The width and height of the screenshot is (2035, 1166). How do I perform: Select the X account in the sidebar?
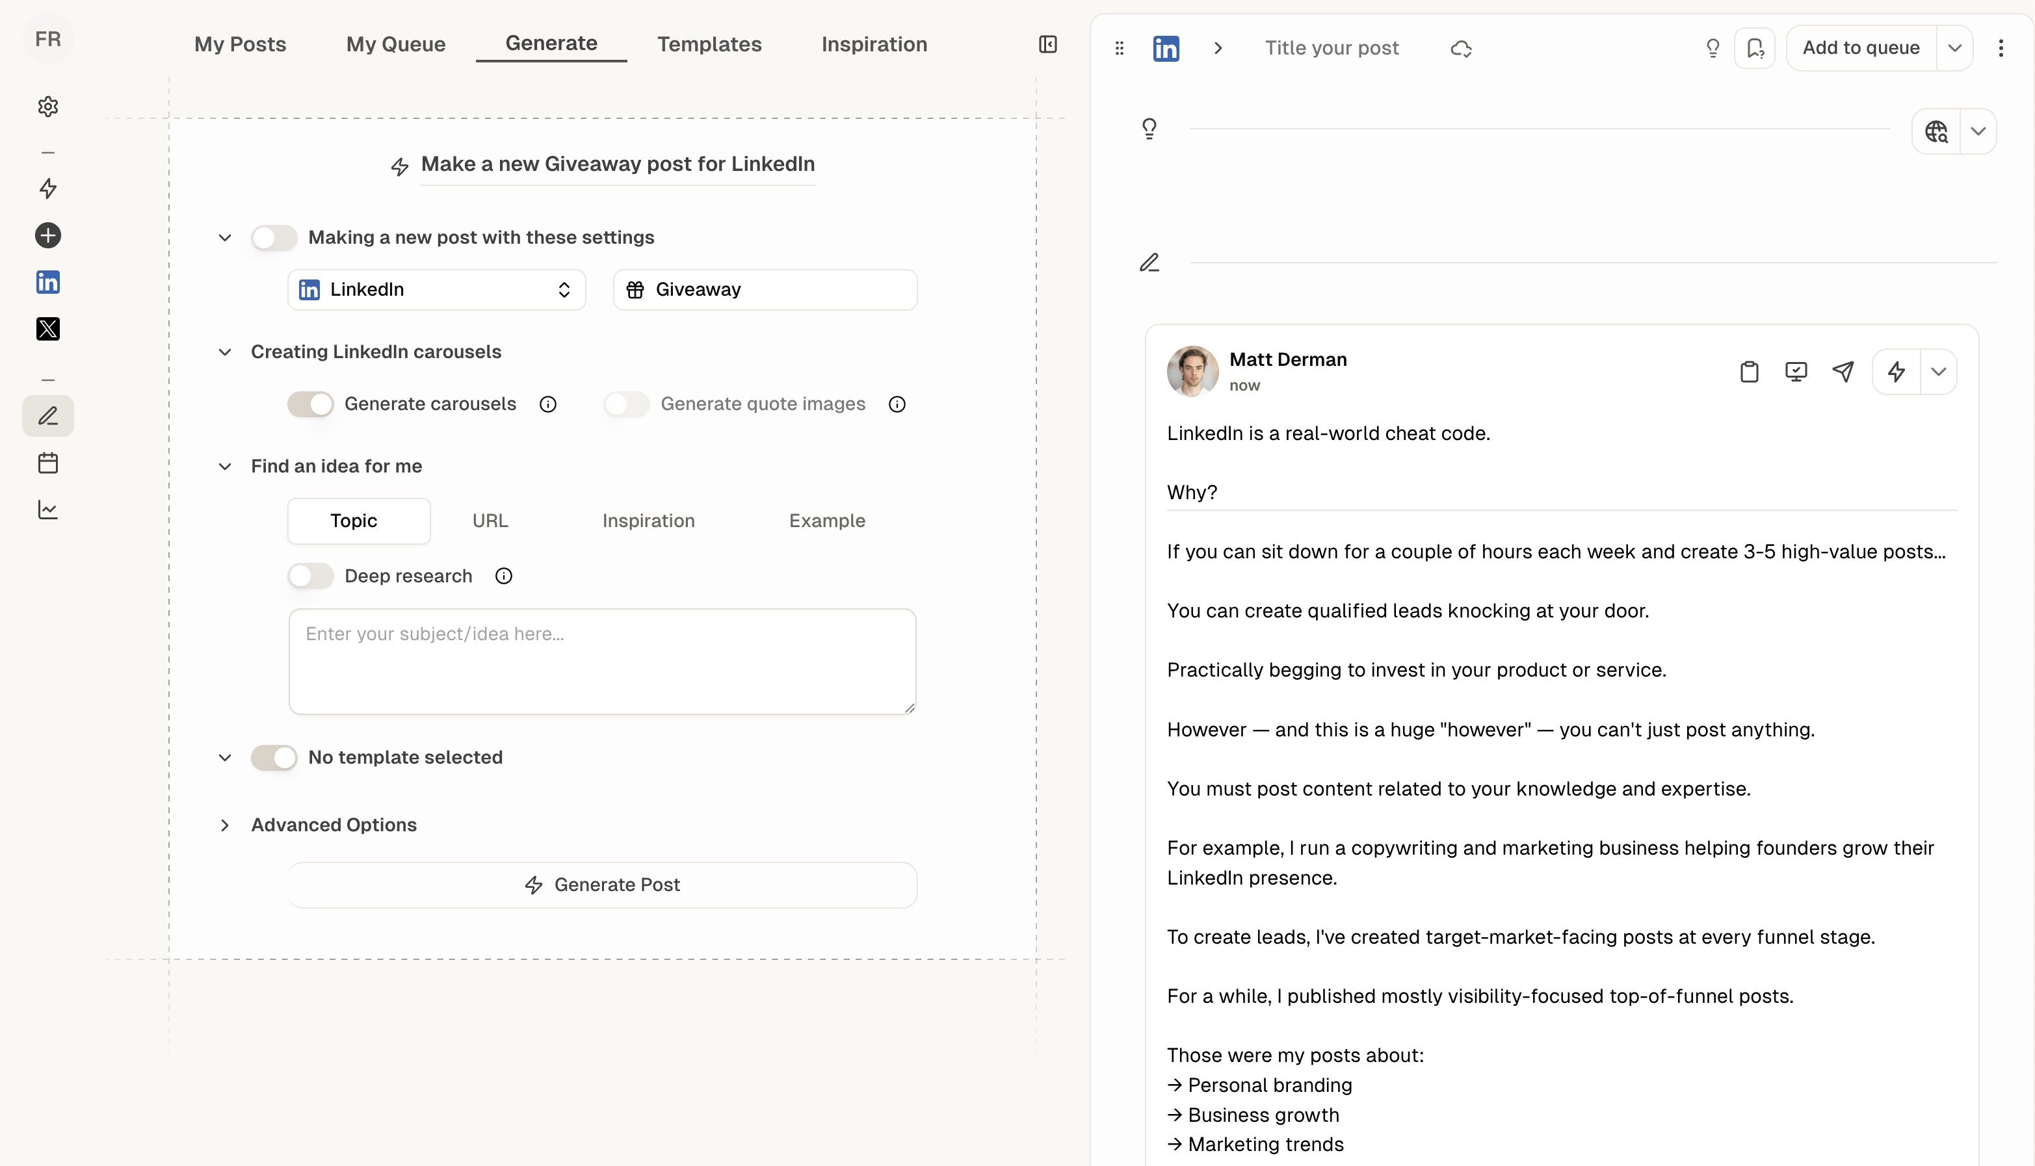48,328
